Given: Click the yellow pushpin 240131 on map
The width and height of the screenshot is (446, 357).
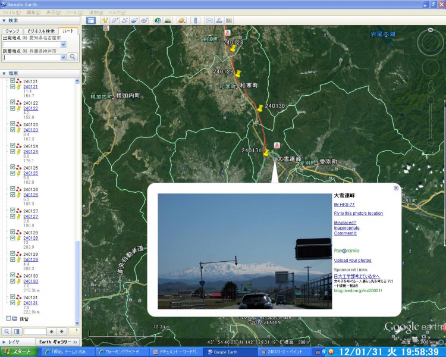Looking at the screenshot, I should pos(266,152).
